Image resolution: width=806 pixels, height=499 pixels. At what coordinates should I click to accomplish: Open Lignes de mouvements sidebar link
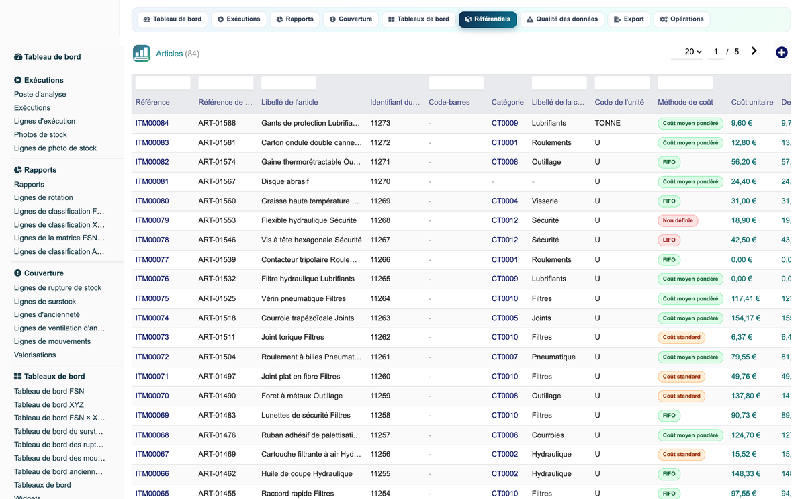coord(52,342)
